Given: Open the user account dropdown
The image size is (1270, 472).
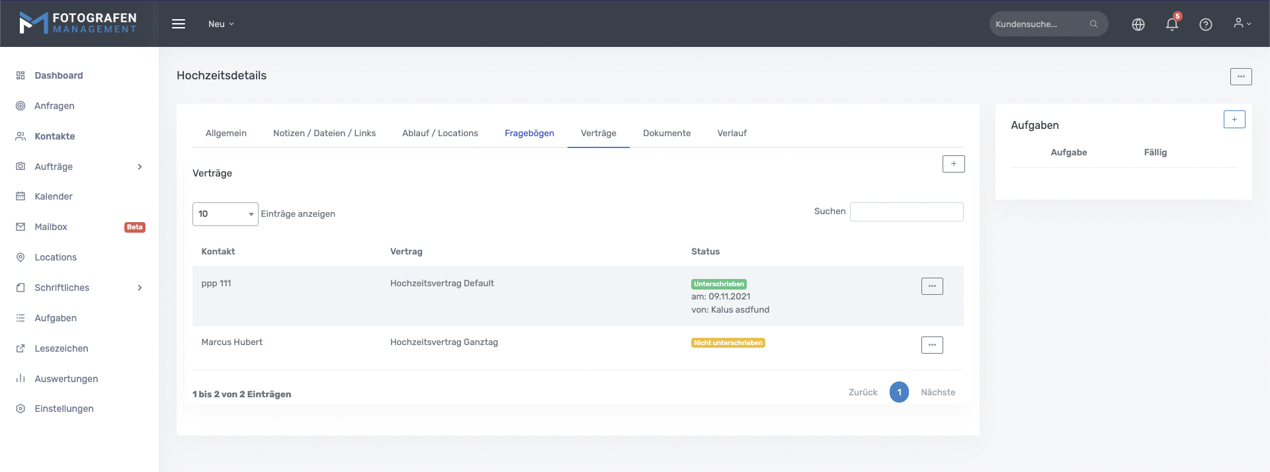Looking at the screenshot, I should pos(1242,24).
